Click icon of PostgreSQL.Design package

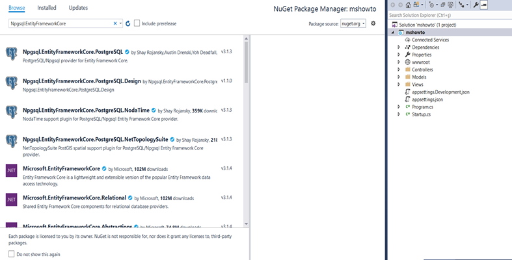(12, 83)
